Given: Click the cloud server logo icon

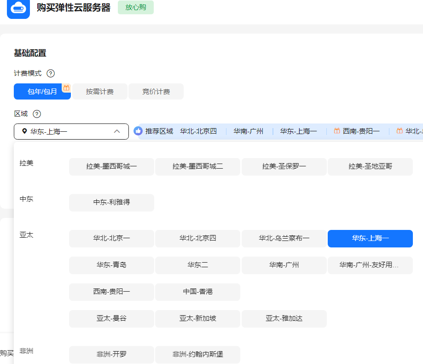Looking at the screenshot, I should pyautogui.click(x=18, y=8).
